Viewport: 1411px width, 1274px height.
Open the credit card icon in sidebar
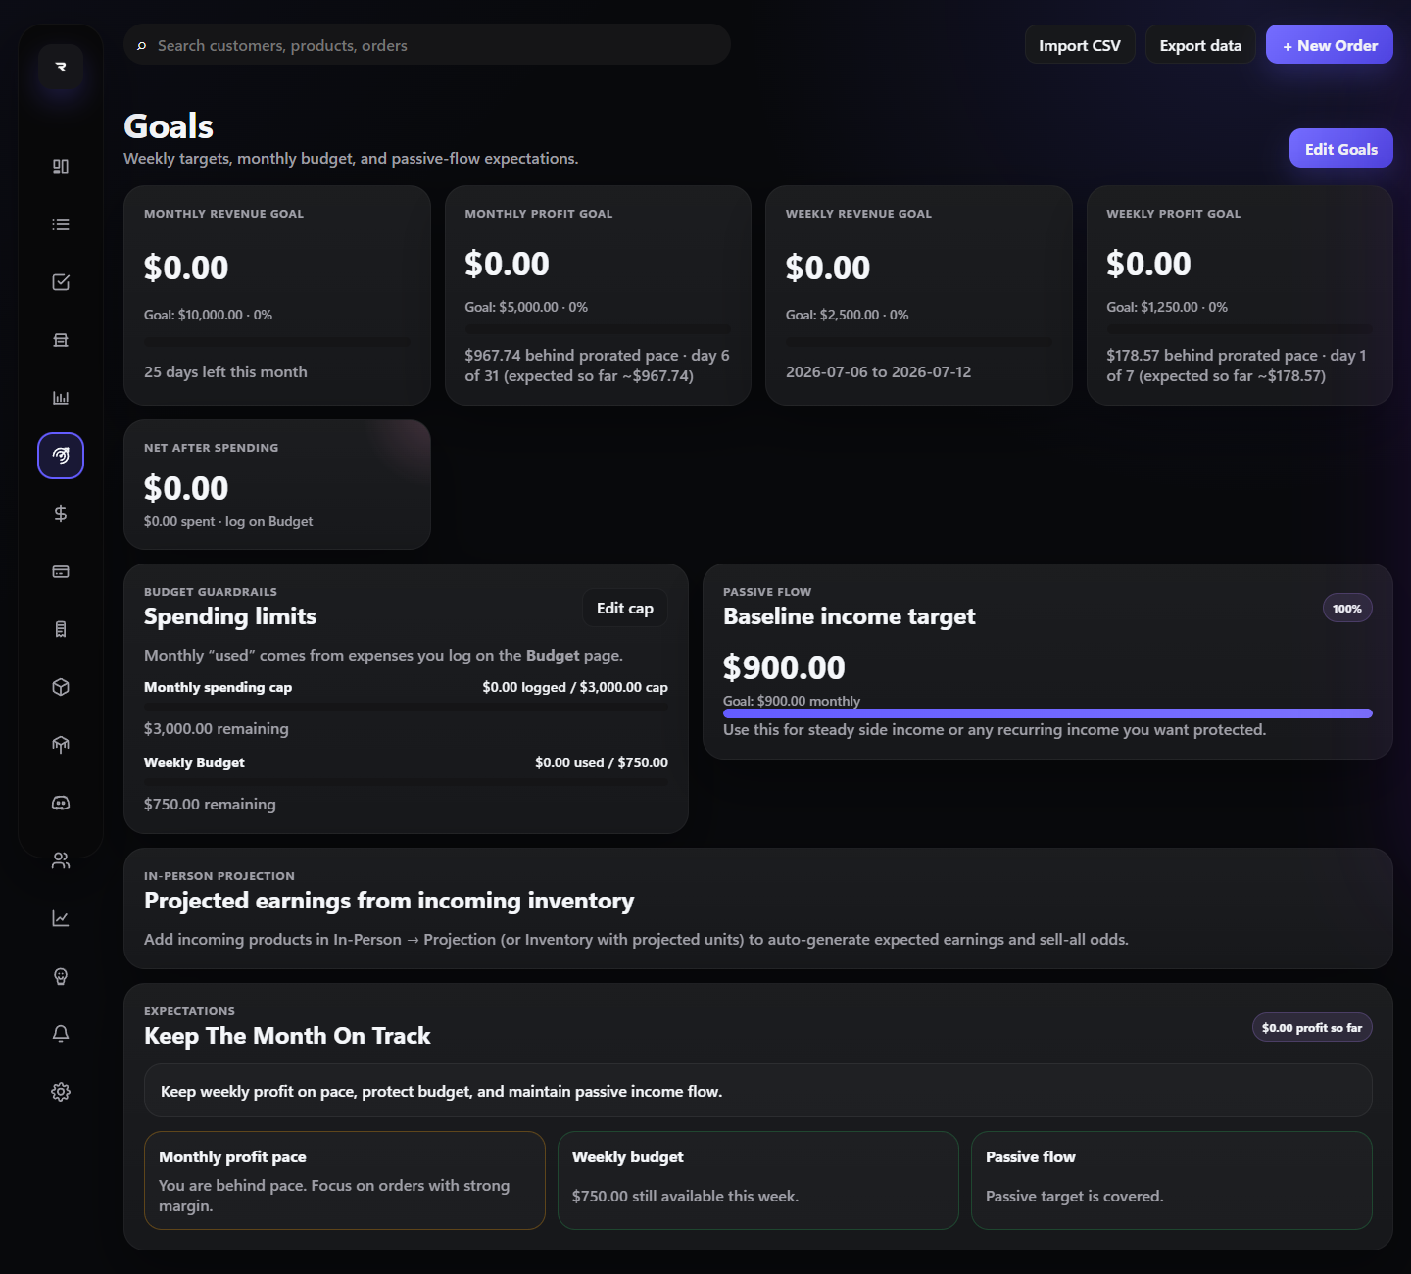(x=61, y=571)
